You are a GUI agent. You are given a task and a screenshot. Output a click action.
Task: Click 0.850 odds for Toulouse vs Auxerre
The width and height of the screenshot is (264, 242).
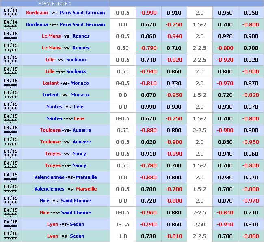225,142
